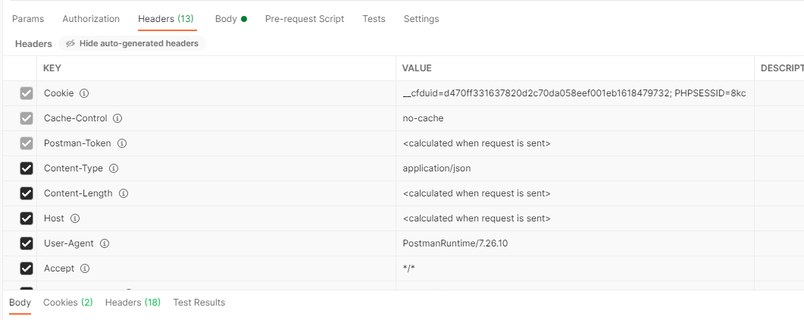Switch to the Params tab
This screenshot has height=320, width=804.
pos(28,19)
